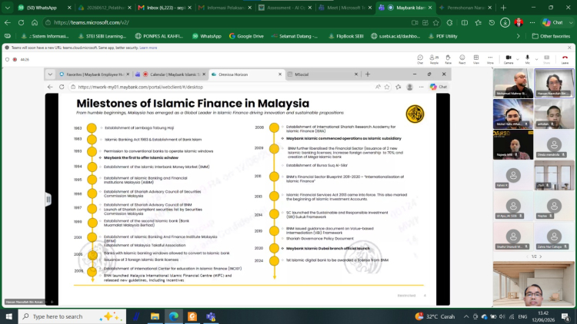
Task: Open Google Drive bookmark
Action: pyautogui.click(x=246, y=36)
